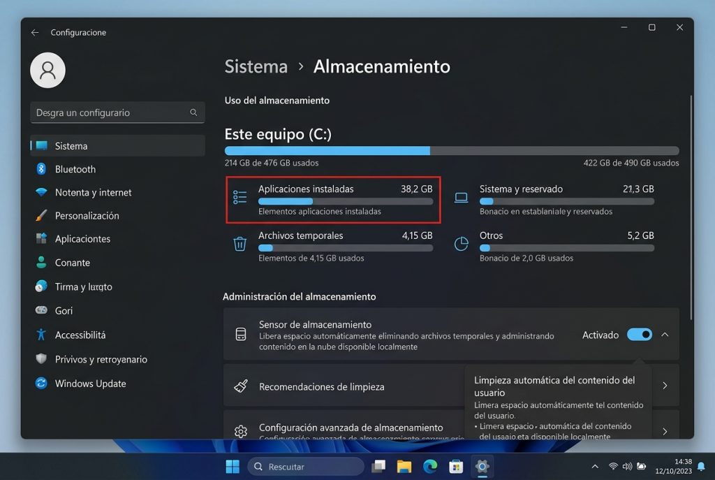Screen dimensions: 715x480
Task: Open Aplicaciones instaladas storage category
Action: [x=333, y=200]
